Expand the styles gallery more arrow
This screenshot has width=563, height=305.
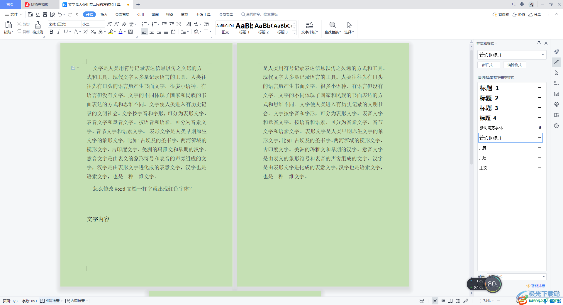pos(294,33)
